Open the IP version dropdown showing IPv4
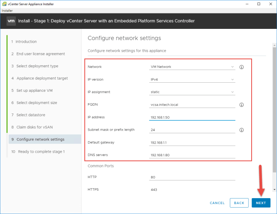 [x=192, y=80]
